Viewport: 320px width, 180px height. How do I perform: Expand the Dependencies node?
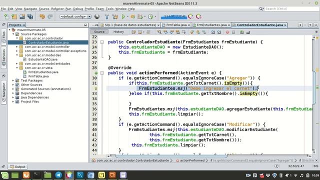(13, 93)
